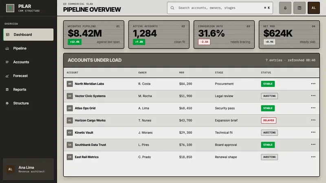Click AUDITING badge for Vector Civic Systems
The height and width of the screenshot is (183, 326).
click(269, 96)
